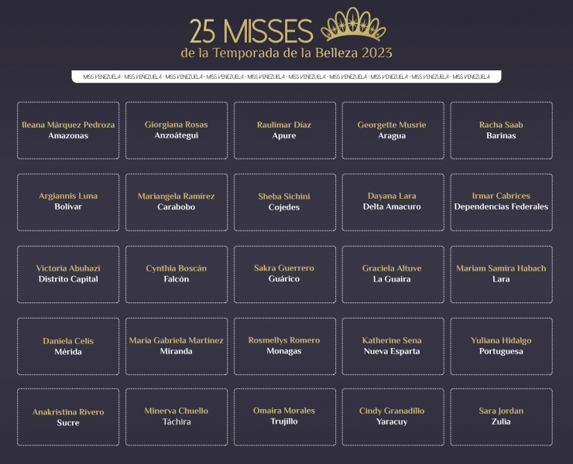Click the Katherine Sena Nueva Esparta card
This screenshot has height=464, width=573.
click(393, 346)
